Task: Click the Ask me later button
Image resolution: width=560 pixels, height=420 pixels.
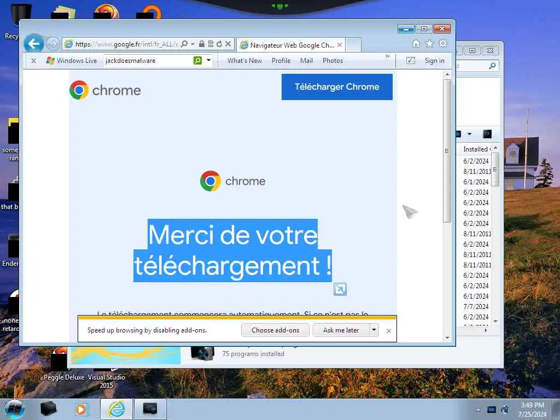Action: tap(341, 330)
